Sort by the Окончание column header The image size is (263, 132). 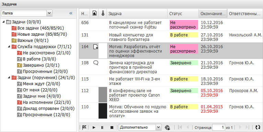click(213, 14)
